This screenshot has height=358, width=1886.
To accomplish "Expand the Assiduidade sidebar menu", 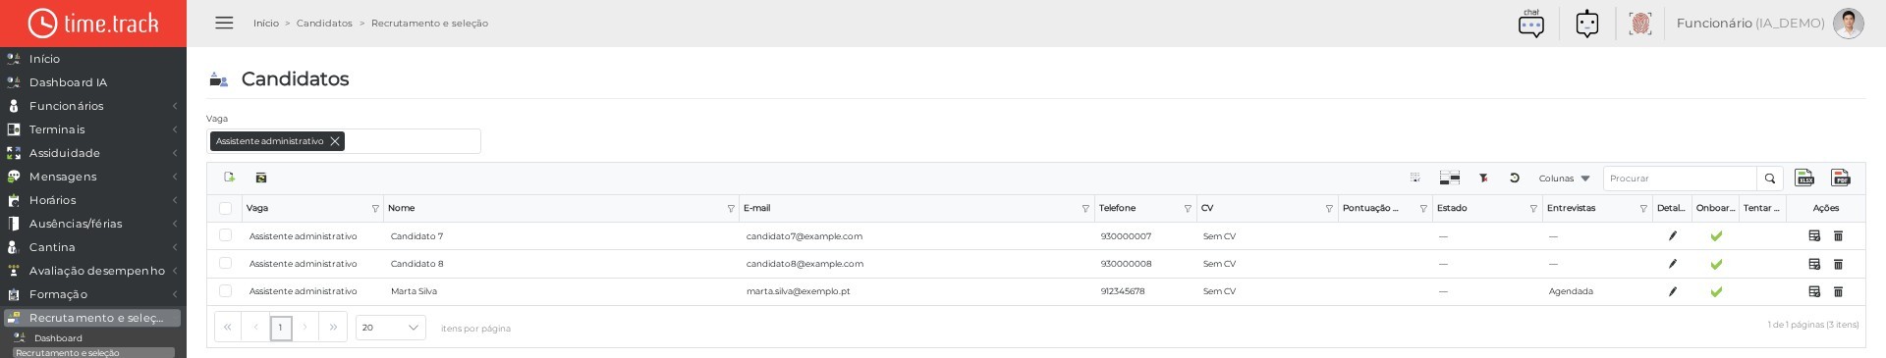I will pos(93,153).
